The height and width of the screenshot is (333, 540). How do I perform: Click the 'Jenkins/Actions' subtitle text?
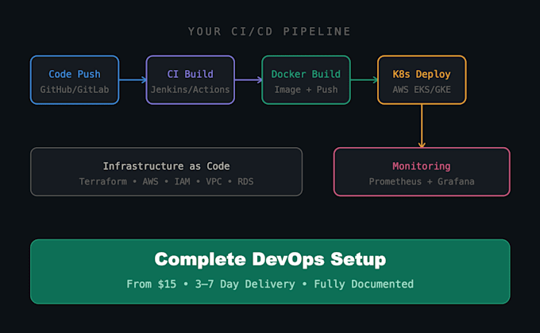(x=190, y=90)
